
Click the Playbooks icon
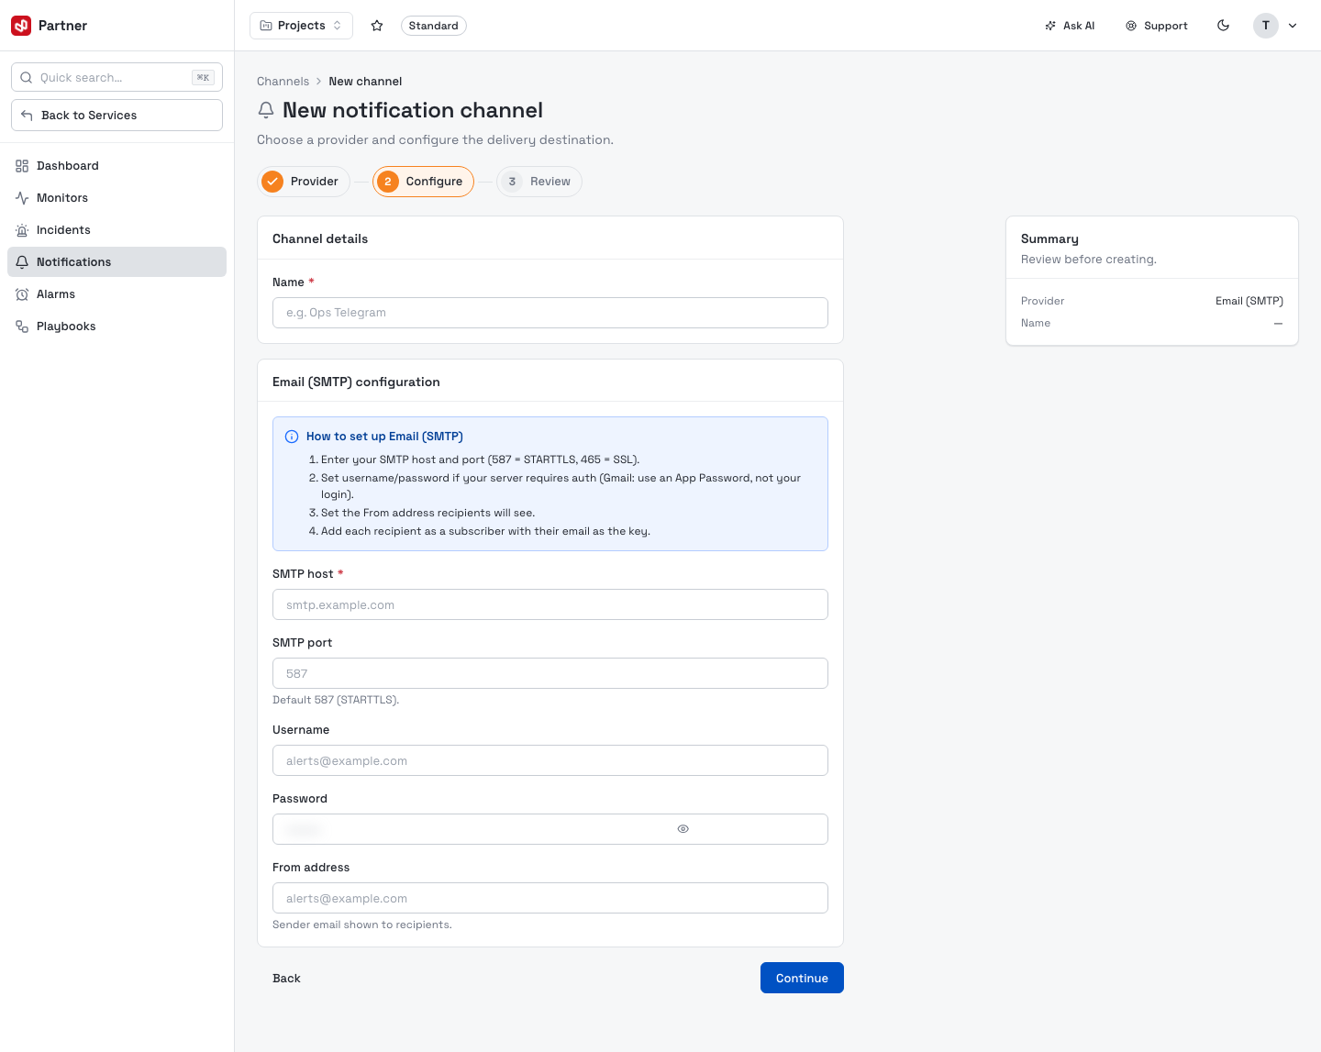pos(22,327)
